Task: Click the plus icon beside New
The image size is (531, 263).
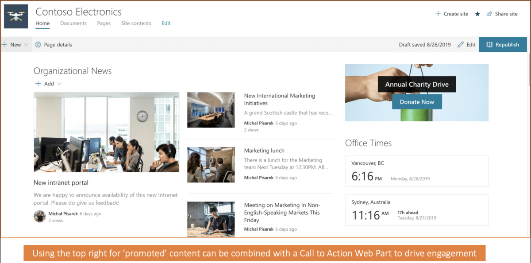Action: pos(4,44)
